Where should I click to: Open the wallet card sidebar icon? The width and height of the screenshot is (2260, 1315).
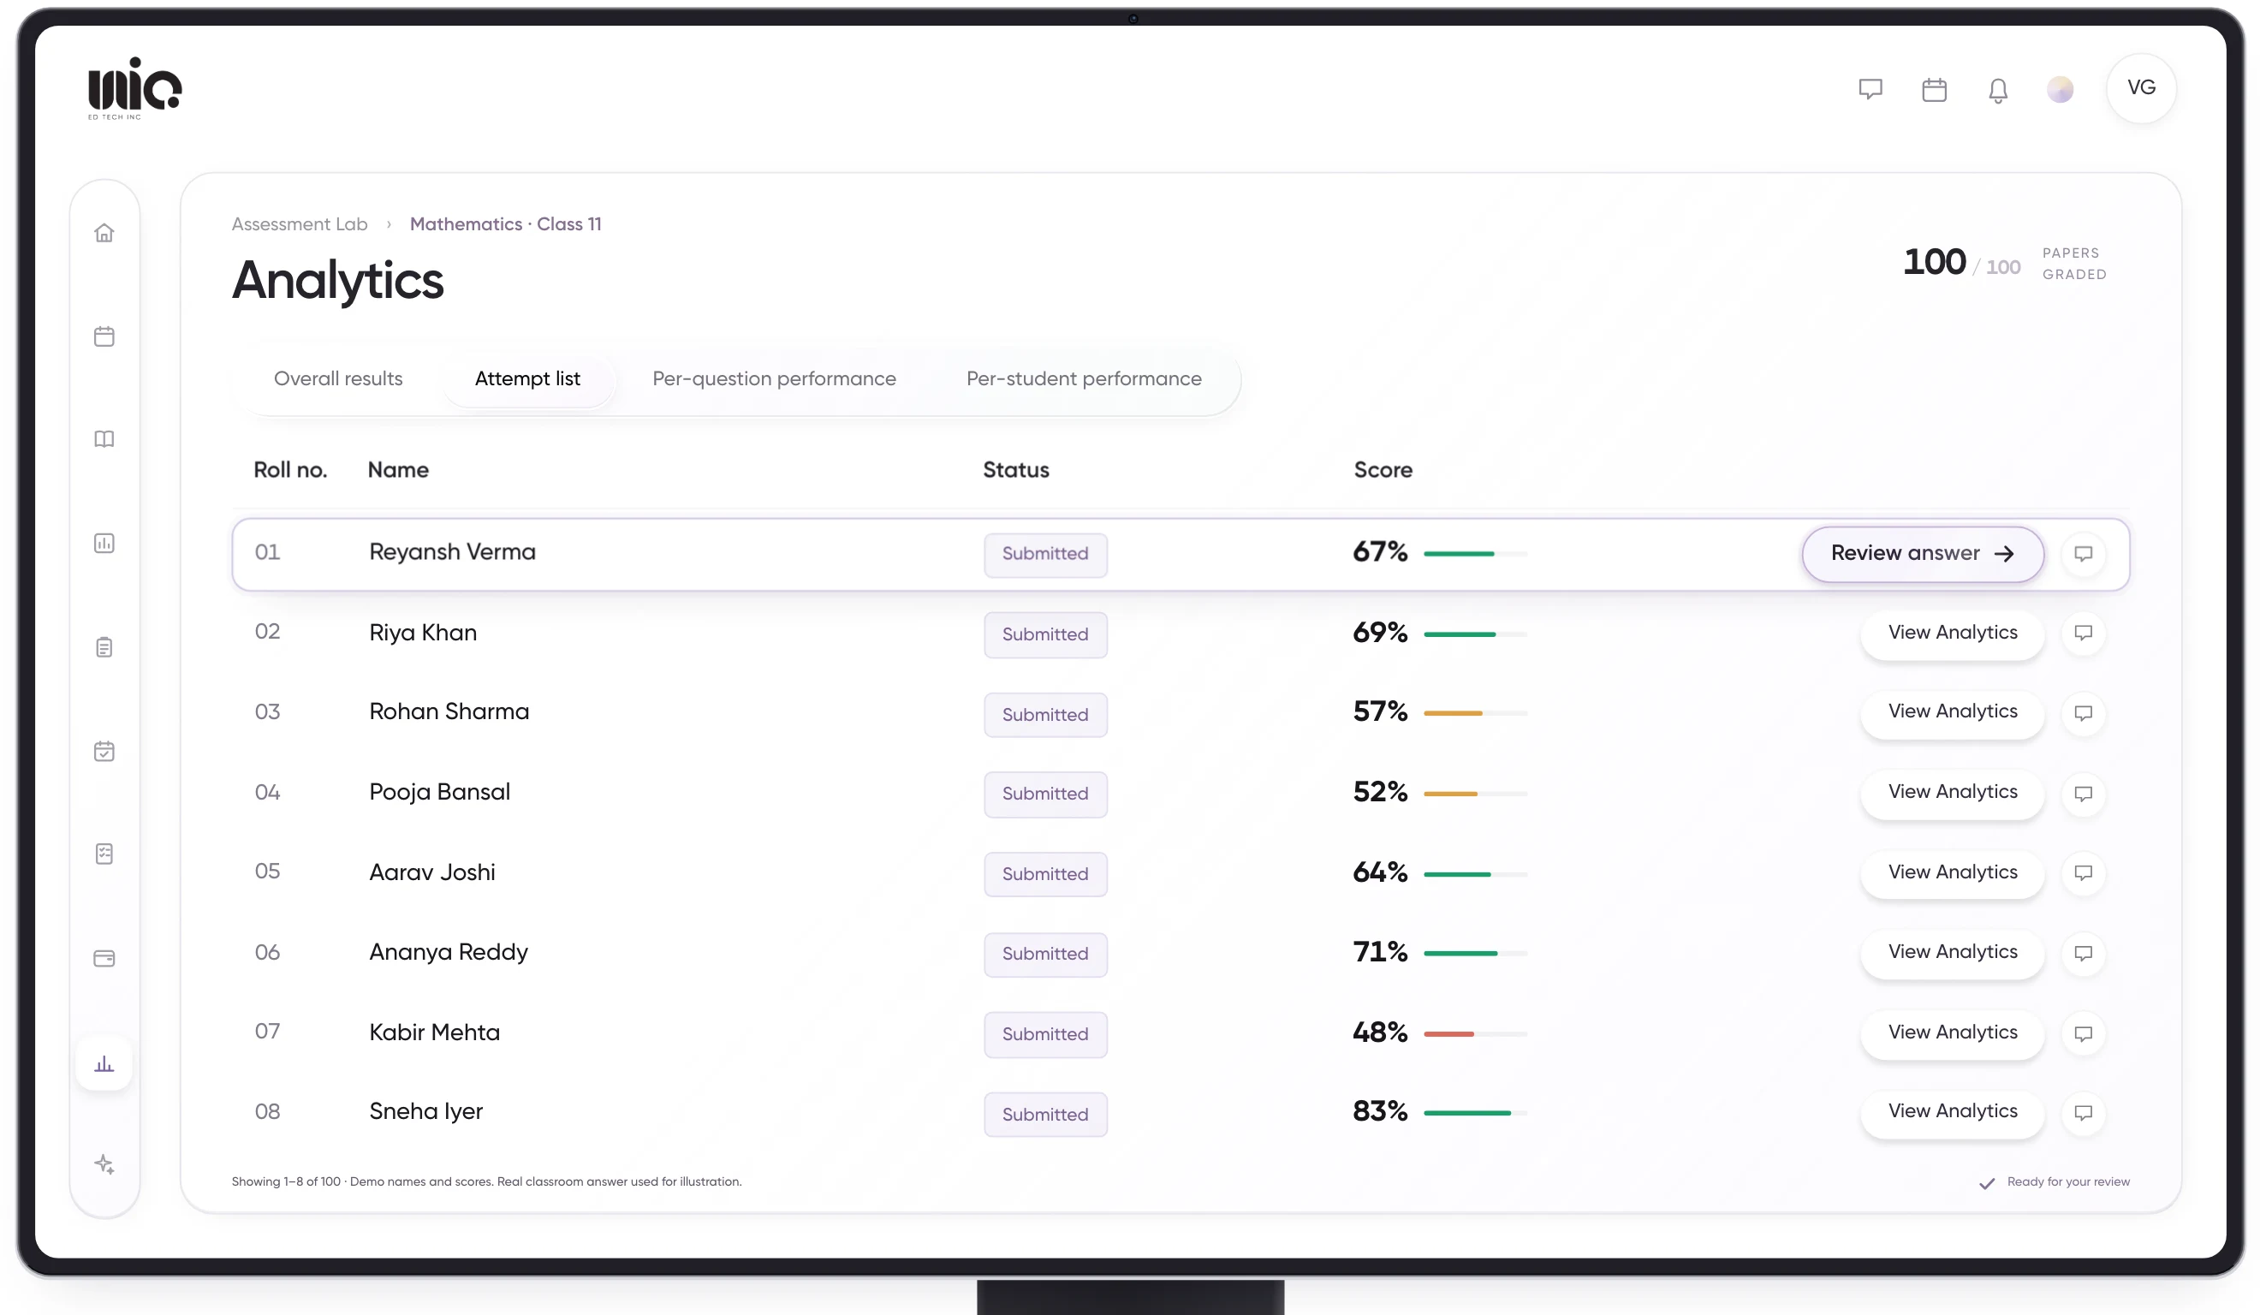coord(104,959)
